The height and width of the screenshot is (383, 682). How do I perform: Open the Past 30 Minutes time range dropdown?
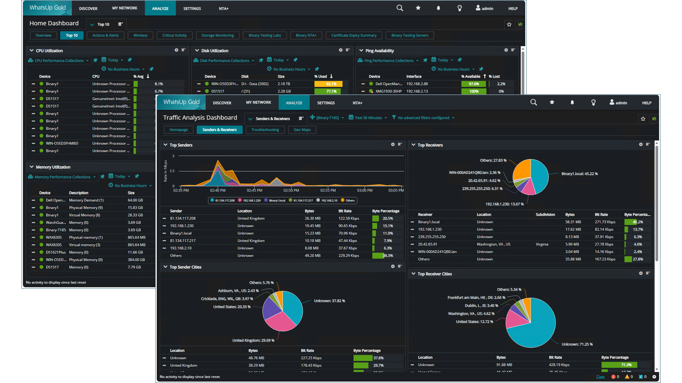point(368,118)
